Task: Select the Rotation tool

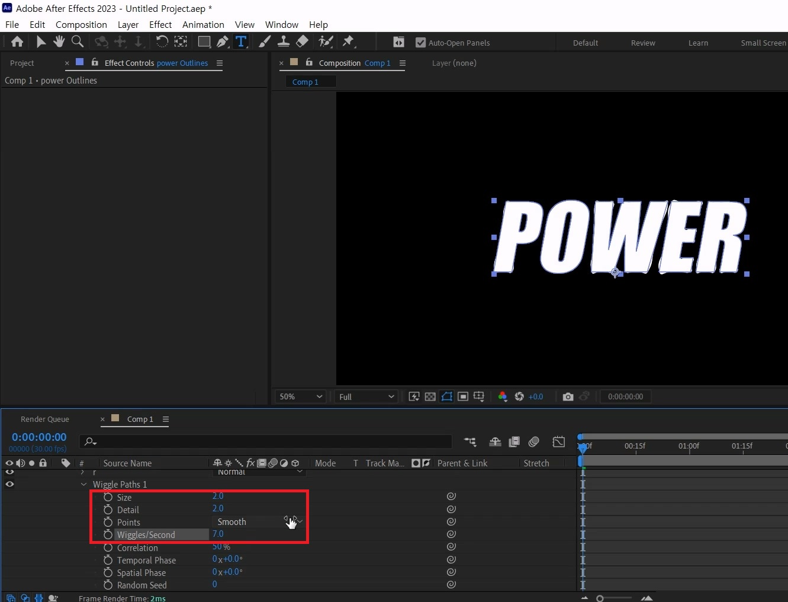Action: click(x=162, y=42)
